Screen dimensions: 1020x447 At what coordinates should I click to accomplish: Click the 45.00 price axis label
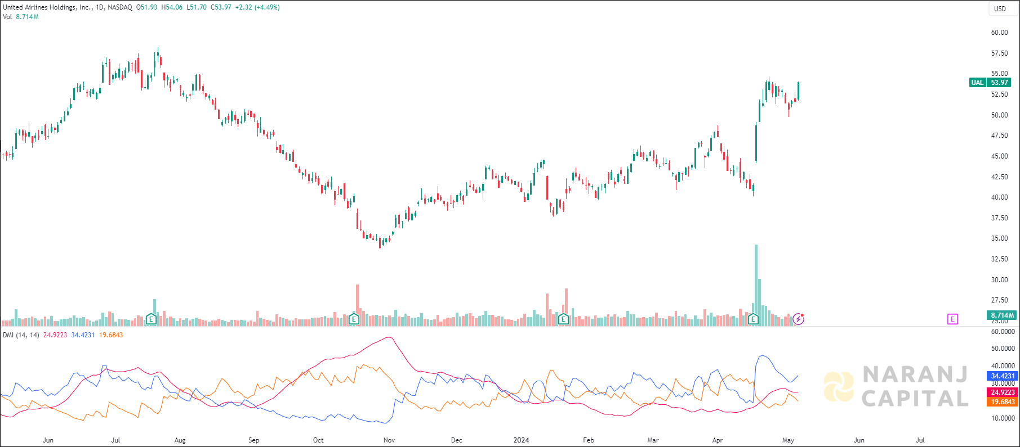[1000, 156]
